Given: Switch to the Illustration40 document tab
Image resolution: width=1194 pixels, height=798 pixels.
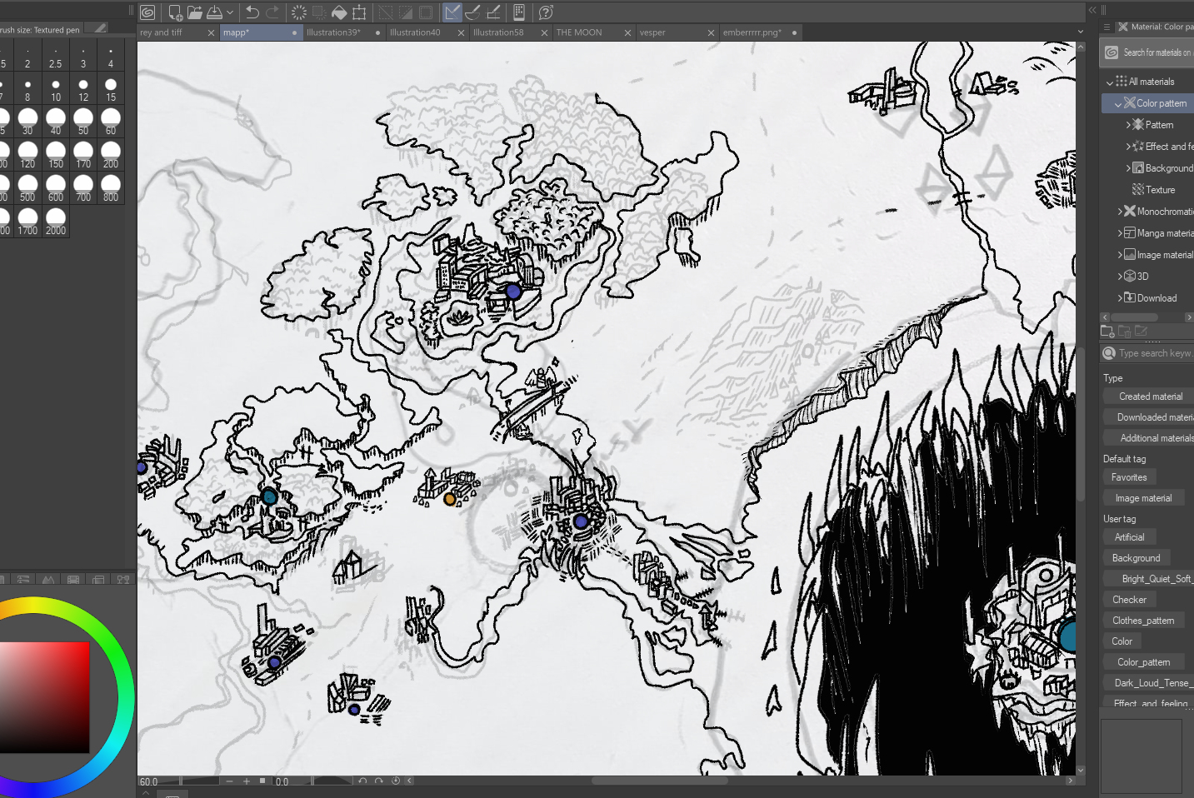Looking at the screenshot, I should (x=415, y=32).
